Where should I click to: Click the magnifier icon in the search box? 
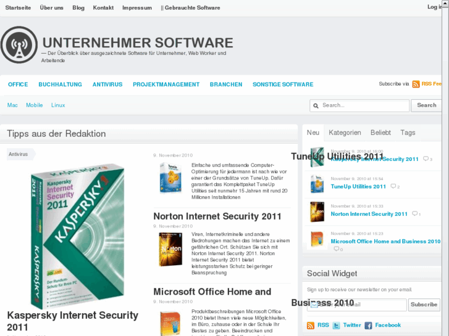pyautogui.click(x=316, y=106)
